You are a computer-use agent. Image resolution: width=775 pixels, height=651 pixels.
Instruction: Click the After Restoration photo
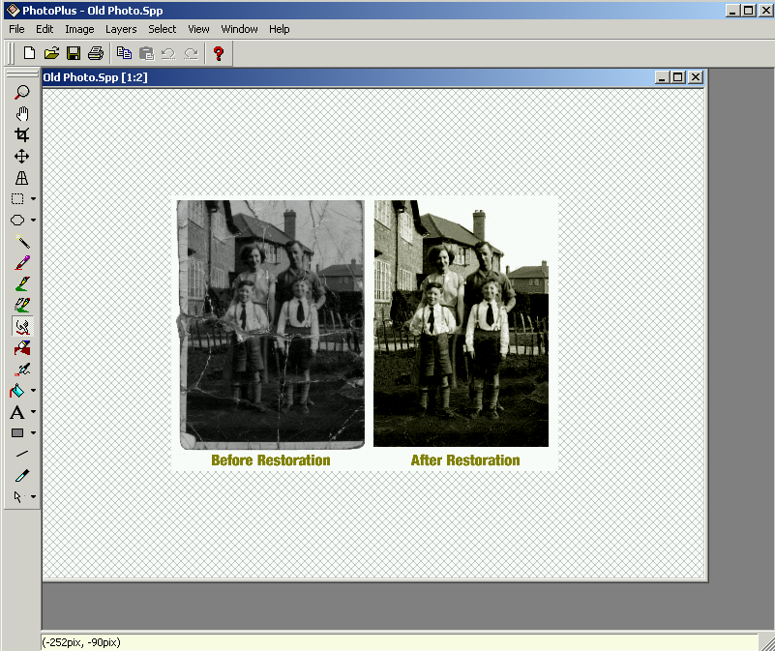(461, 323)
